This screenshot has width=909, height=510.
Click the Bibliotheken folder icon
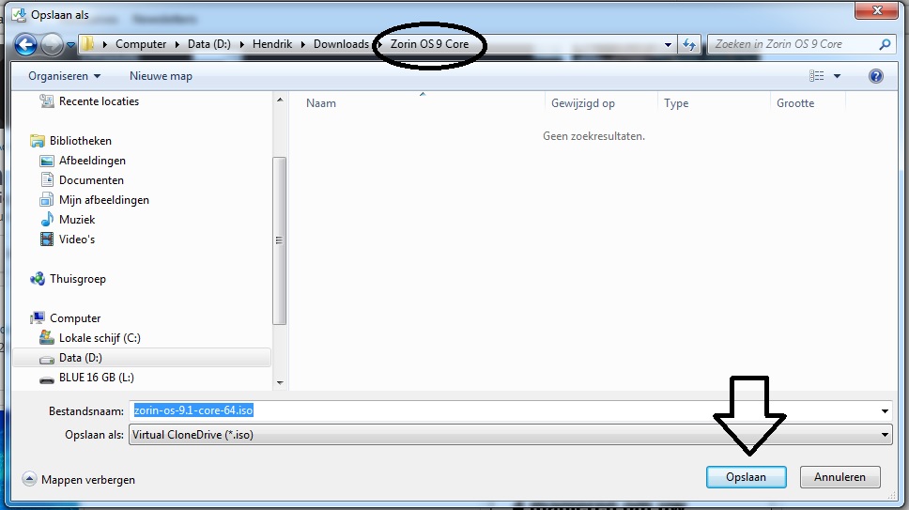(38, 141)
